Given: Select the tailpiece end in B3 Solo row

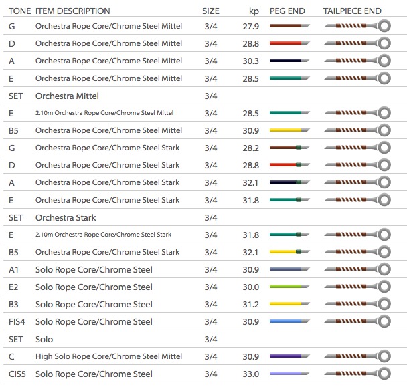Looking at the screenshot, I should point(357,304).
